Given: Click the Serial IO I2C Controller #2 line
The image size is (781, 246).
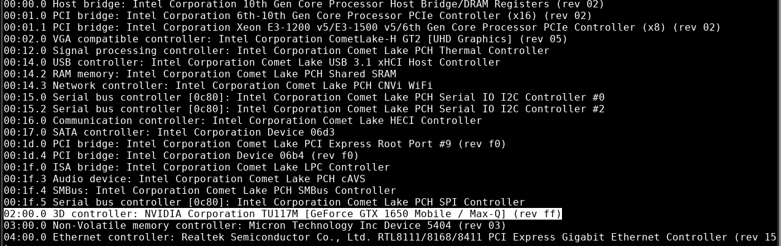Looking at the screenshot, I should pyautogui.click(x=304, y=109).
